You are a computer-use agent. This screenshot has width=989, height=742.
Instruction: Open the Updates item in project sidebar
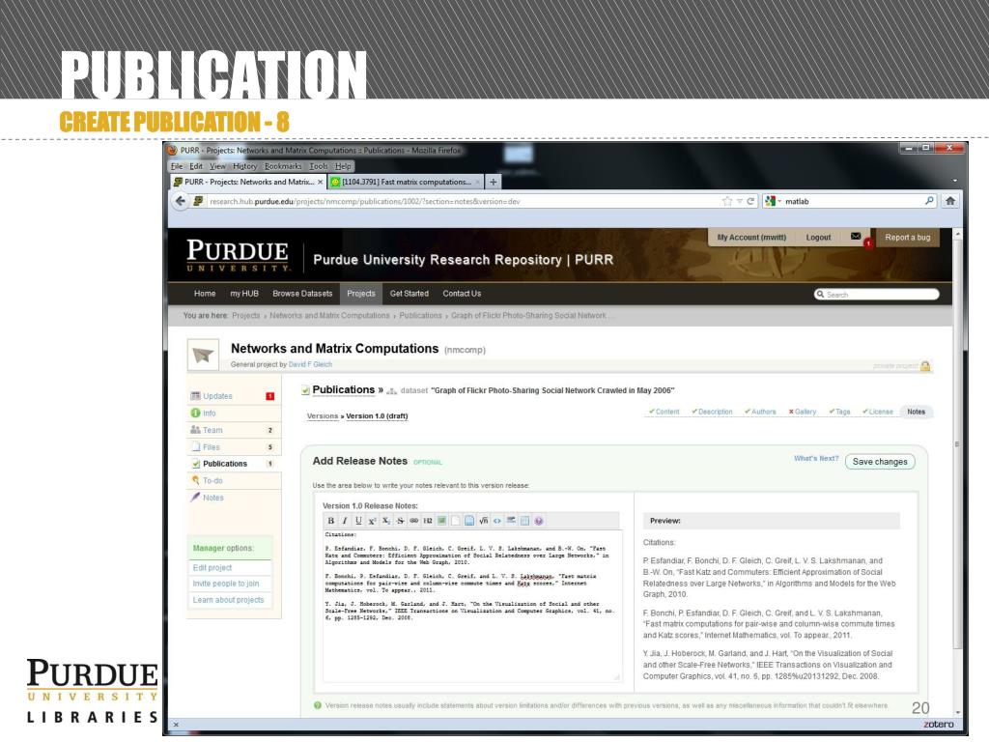234,396
